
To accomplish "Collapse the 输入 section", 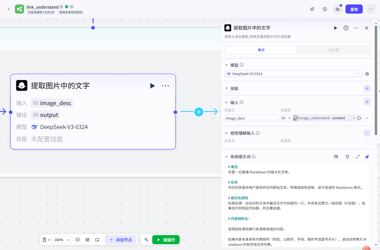I will click(226, 103).
